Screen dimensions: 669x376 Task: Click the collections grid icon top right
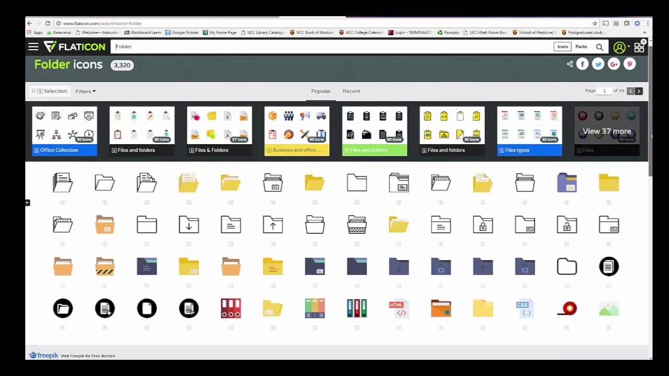coord(639,47)
